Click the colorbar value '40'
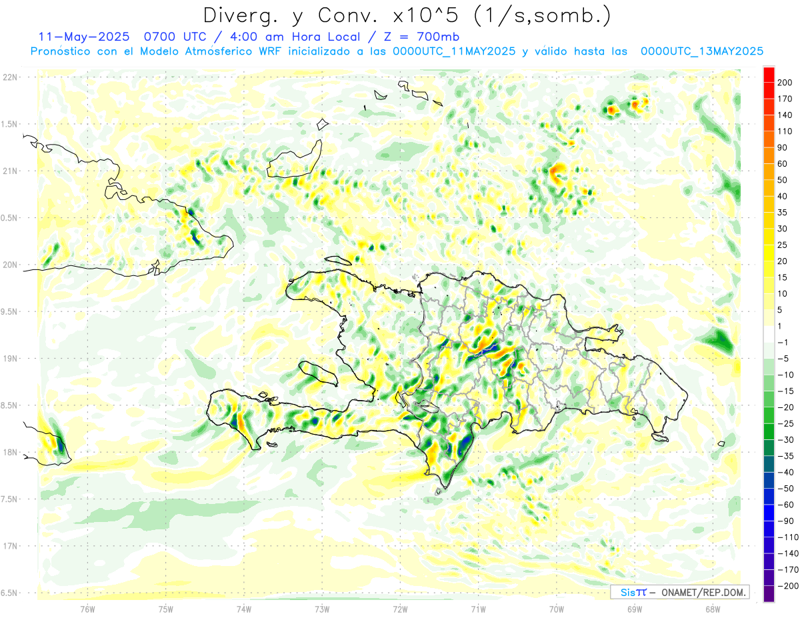 click(x=783, y=196)
